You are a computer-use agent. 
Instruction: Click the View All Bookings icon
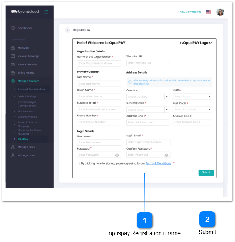(x=13, y=56)
